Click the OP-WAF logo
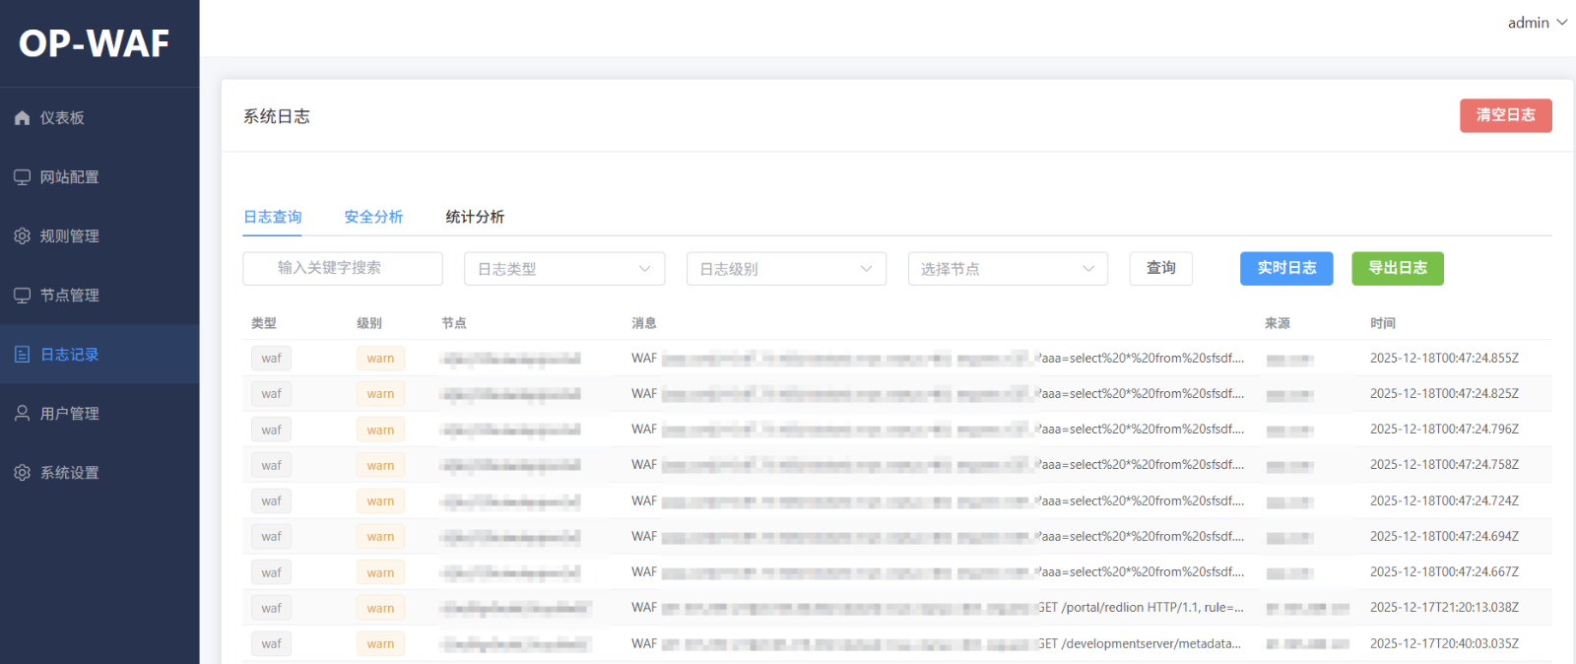The image size is (1576, 664). click(95, 43)
